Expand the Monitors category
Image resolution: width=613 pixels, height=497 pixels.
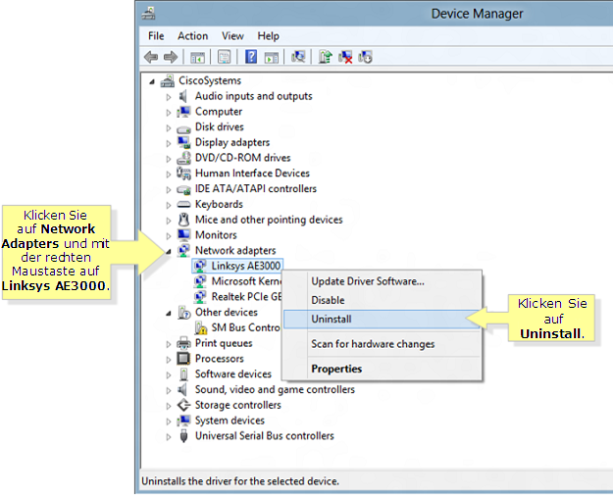point(169,236)
